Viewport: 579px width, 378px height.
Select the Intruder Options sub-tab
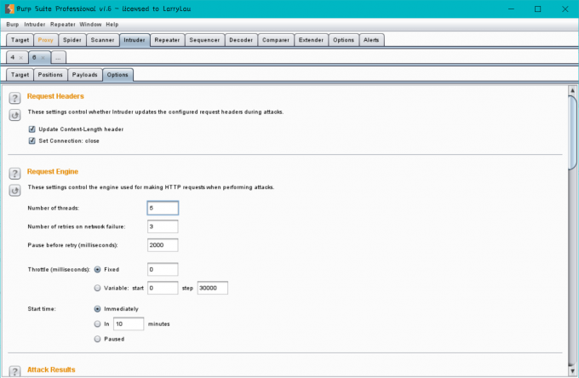point(118,75)
